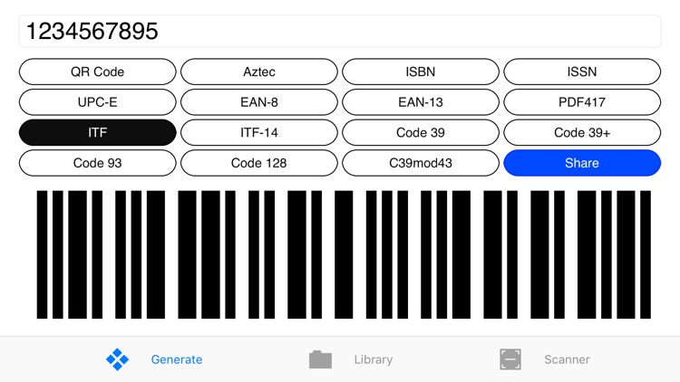The height and width of the screenshot is (382, 680).
Task: Choose the ISSN barcode type
Action: [x=582, y=72]
